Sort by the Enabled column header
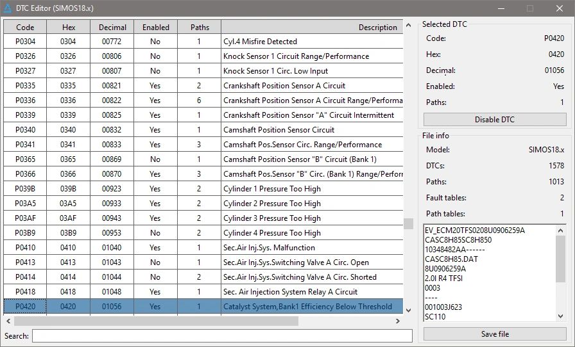Image resolution: width=575 pixels, height=347 pixels. [155, 28]
